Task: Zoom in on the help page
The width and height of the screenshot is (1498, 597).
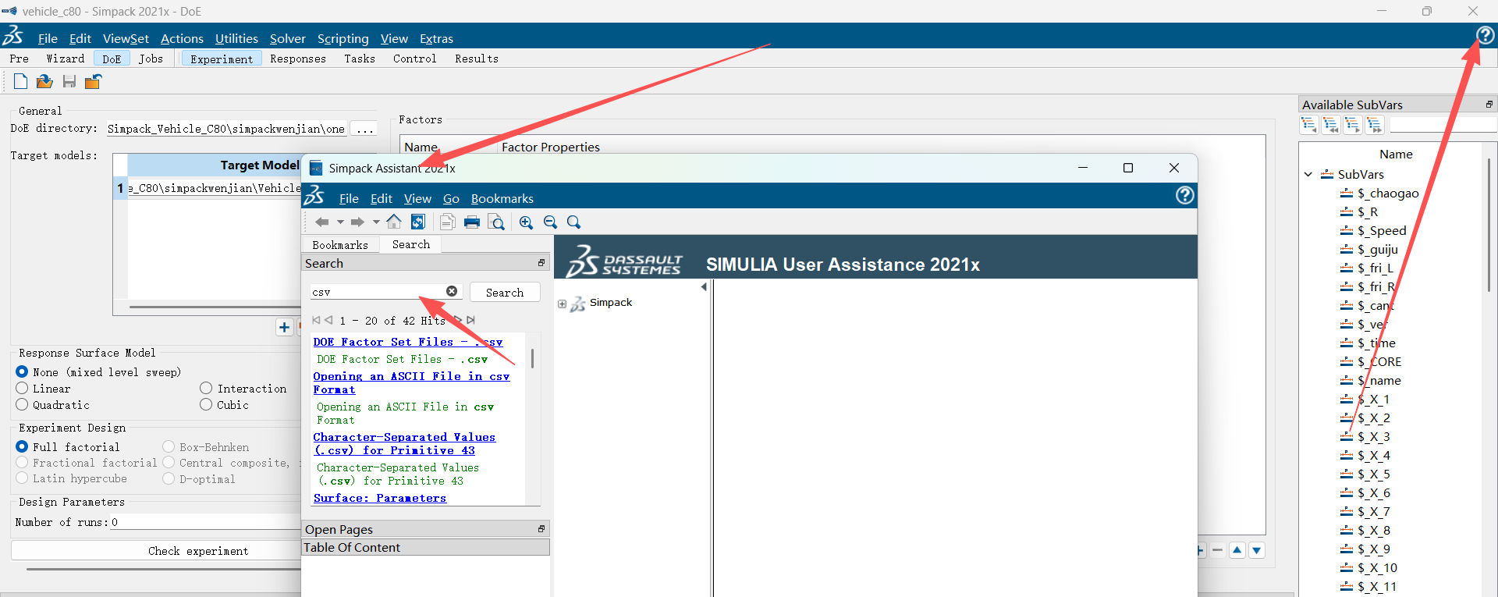Action: (526, 222)
